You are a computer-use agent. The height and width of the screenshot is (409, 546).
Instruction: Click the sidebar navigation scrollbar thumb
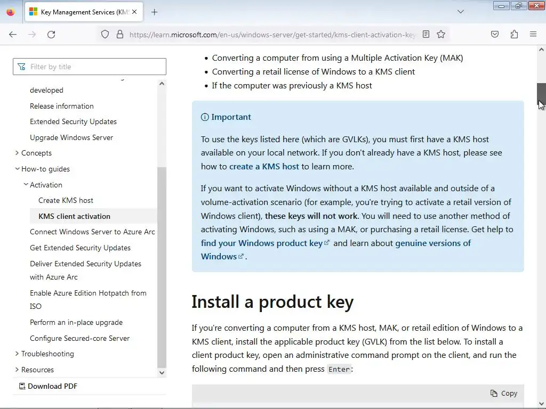pyautogui.click(x=162, y=267)
